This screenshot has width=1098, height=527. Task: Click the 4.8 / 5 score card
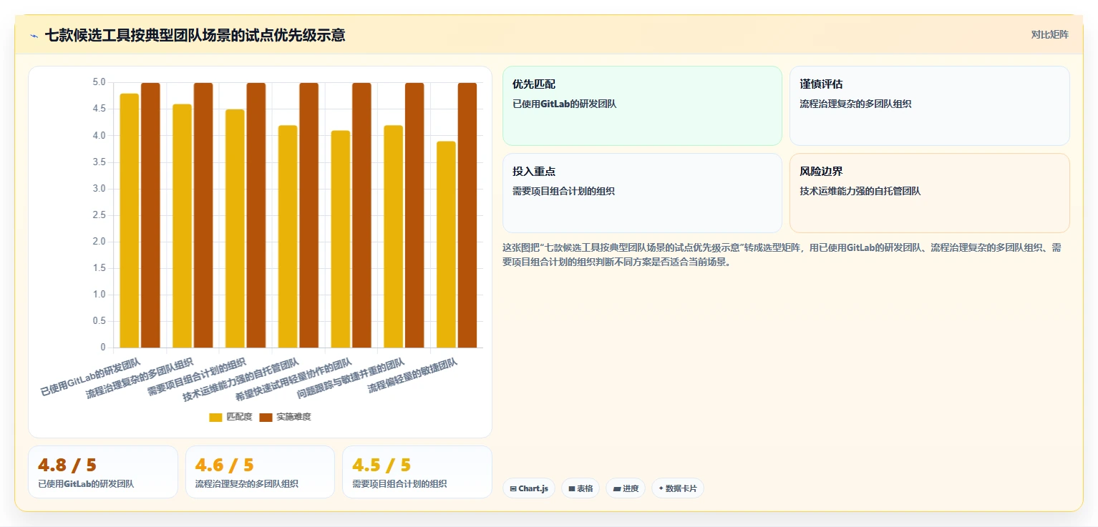tap(103, 472)
